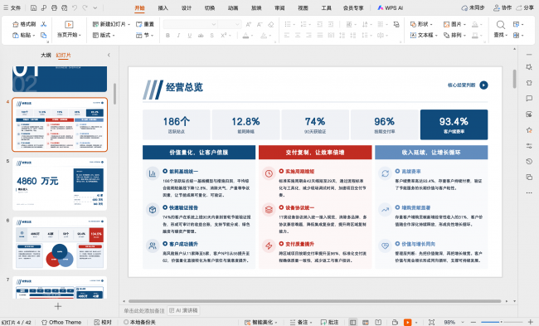
Task: Toggle Italic formatting
Action: tap(178, 36)
